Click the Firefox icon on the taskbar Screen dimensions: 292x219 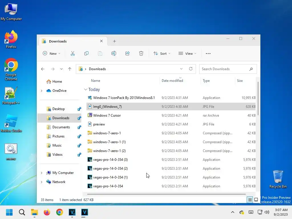tap(47, 212)
